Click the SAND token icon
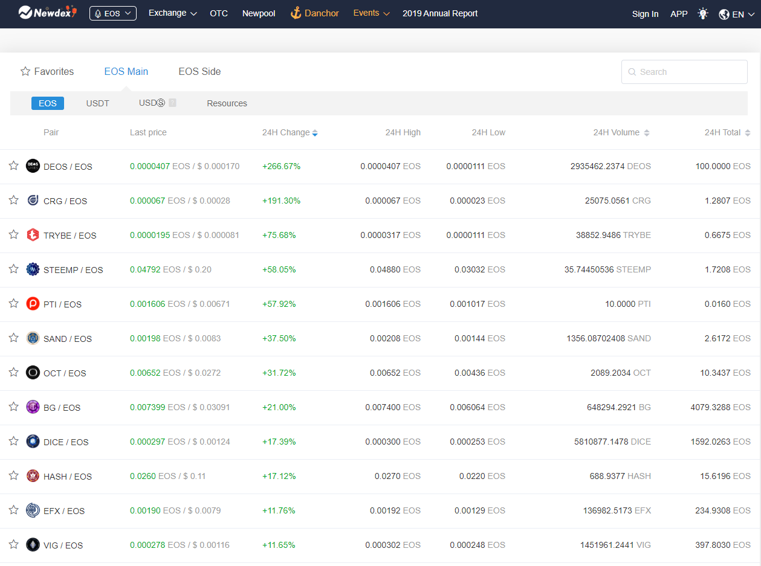The width and height of the screenshot is (761, 566). point(33,338)
